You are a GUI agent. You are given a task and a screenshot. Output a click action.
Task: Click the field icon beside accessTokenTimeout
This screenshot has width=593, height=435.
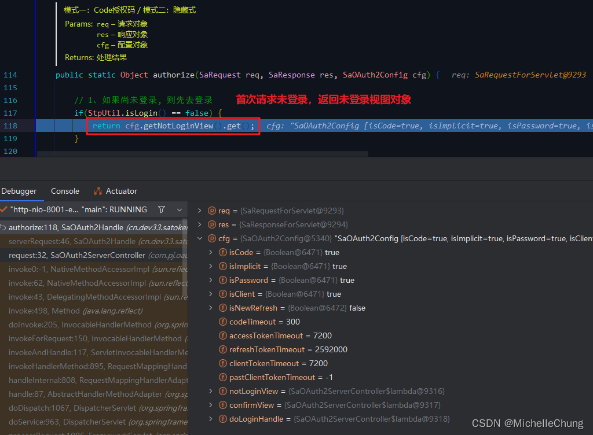(223, 336)
